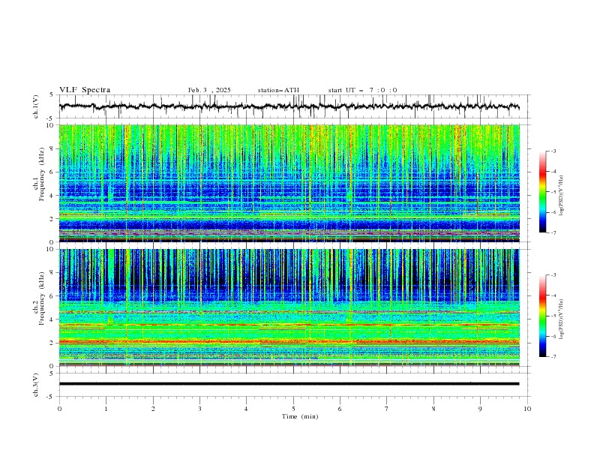
Task: Click the "1" tick on time axis
Action: click(106, 409)
